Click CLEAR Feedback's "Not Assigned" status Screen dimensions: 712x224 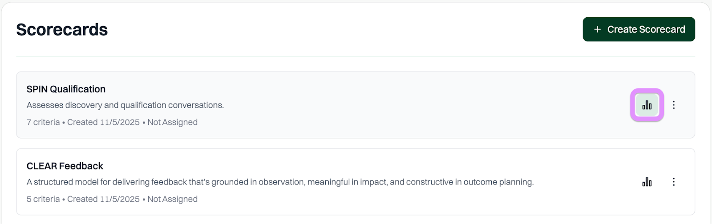pos(172,199)
